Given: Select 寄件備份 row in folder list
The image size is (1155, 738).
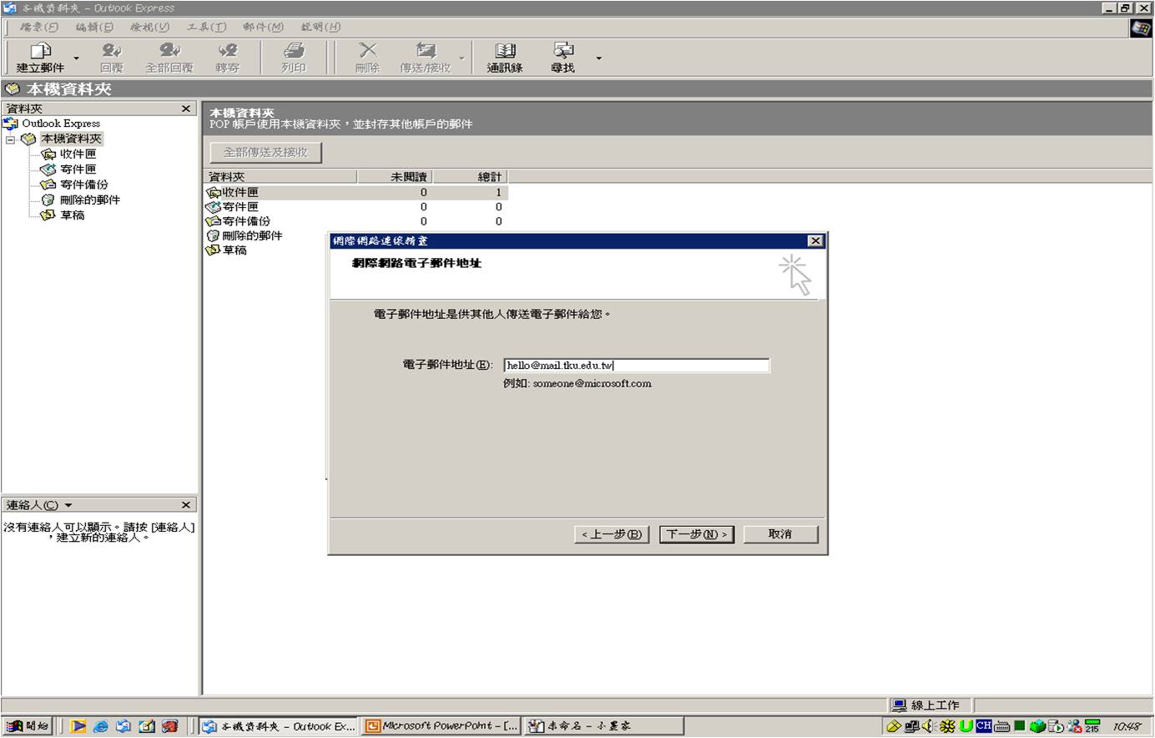Looking at the screenshot, I should [x=356, y=221].
